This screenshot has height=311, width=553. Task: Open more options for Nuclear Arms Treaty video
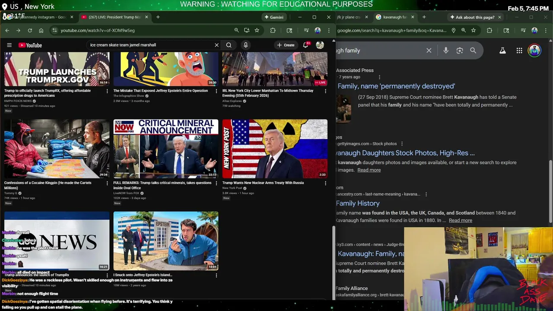pyautogui.click(x=325, y=183)
